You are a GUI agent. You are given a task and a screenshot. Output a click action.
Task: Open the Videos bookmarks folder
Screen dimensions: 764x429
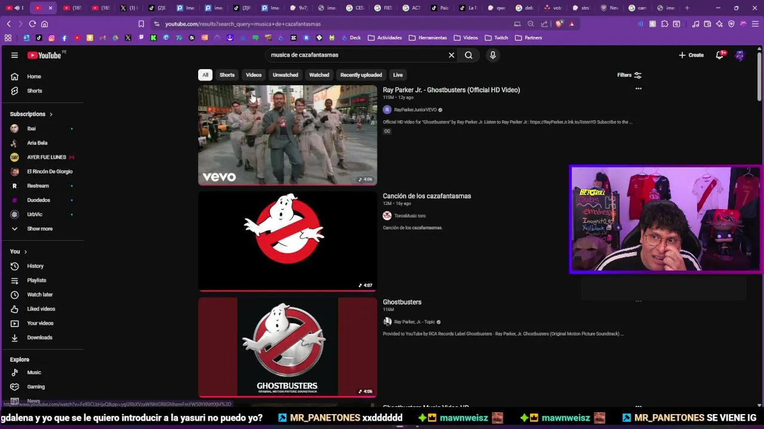coord(466,38)
